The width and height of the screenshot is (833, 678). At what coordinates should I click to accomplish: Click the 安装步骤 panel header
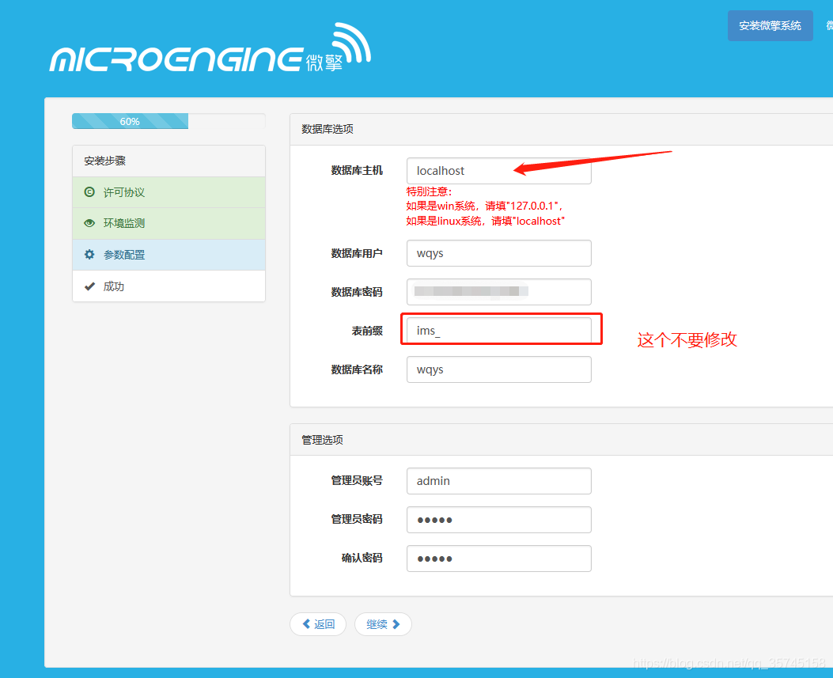coord(169,161)
